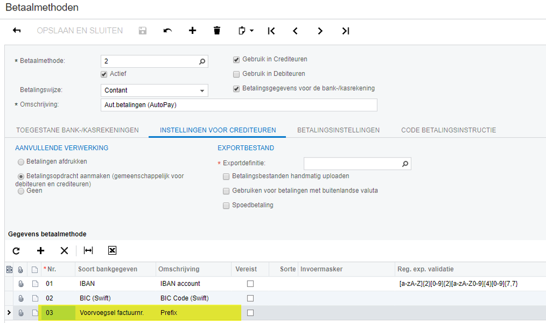This screenshot has width=546, height=323.
Task: Fit grid columns to width
Action: pos(88,250)
